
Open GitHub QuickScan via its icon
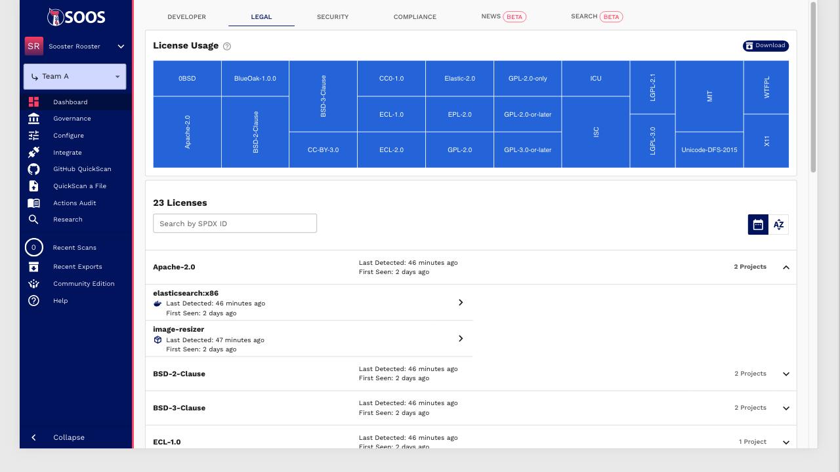[34, 169]
